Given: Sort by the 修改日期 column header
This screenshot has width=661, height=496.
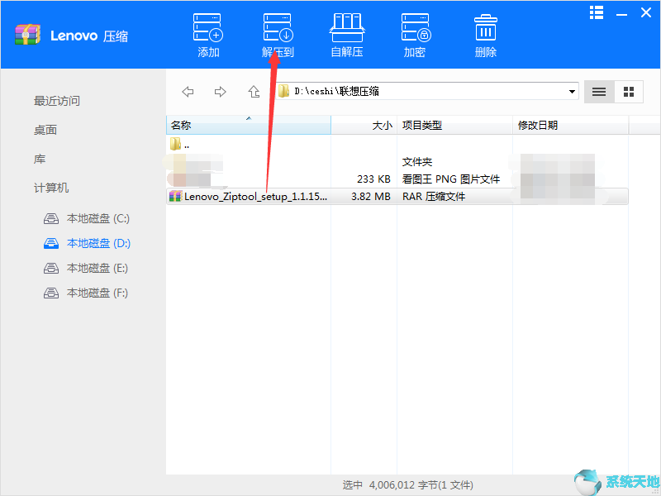Looking at the screenshot, I should (570, 126).
